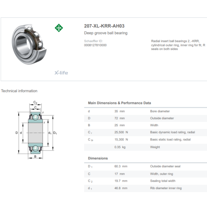Viewport: 207px width, 207px height.
Task: Click the 'Schaeffler ID:' label
Action: pos(94,41)
